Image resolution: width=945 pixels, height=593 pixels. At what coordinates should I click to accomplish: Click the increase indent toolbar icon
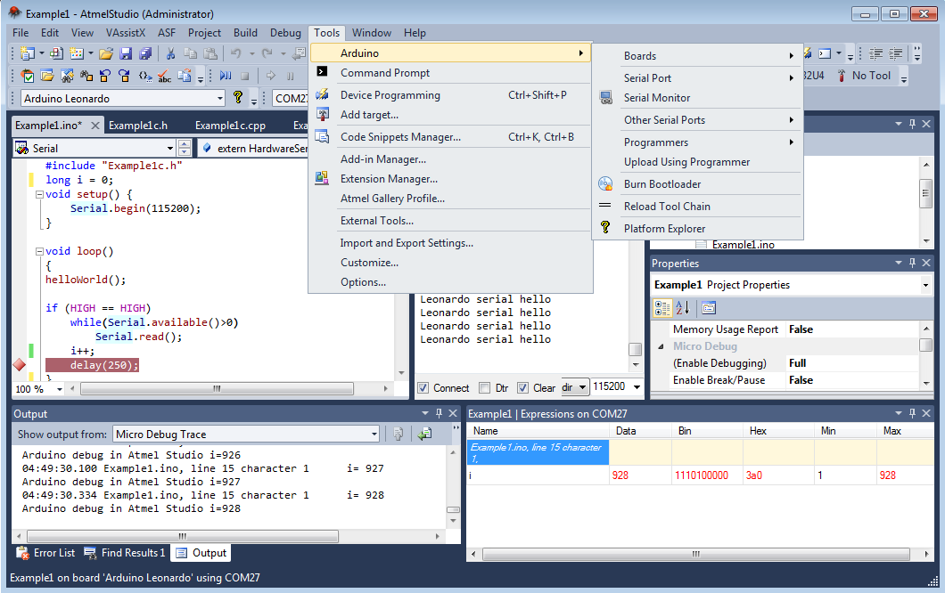[896, 53]
